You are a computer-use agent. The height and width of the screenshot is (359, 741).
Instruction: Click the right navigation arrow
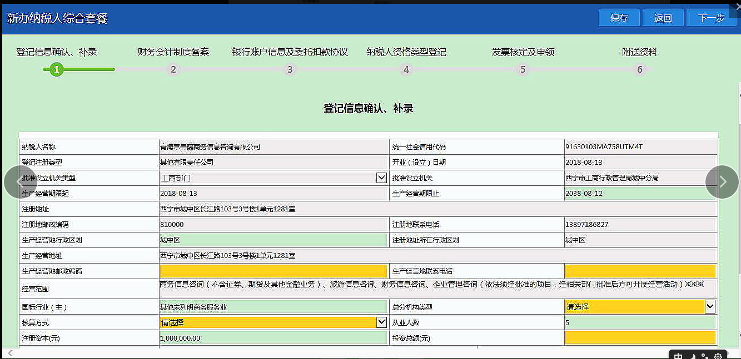(722, 181)
